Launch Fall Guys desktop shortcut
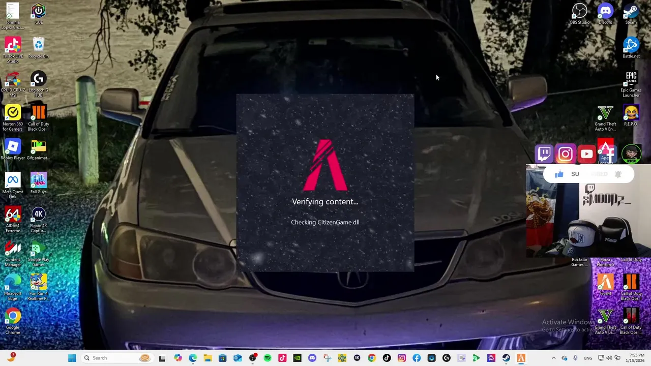 (x=38, y=183)
